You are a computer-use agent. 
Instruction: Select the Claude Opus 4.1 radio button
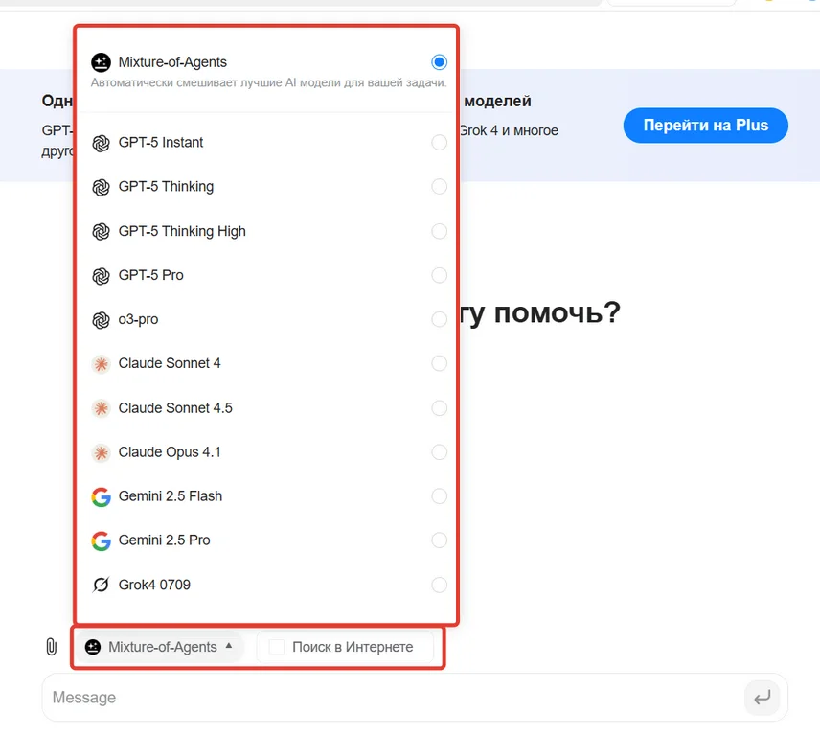pos(439,452)
